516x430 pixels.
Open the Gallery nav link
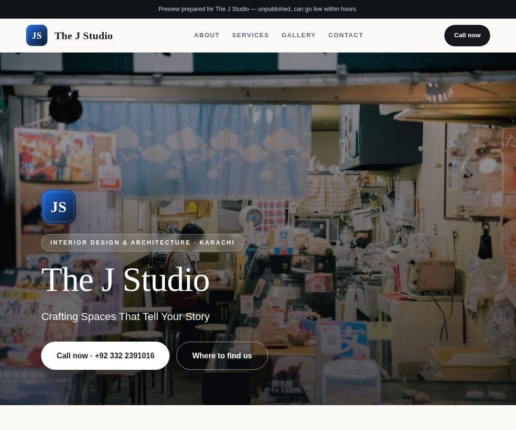pos(299,35)
